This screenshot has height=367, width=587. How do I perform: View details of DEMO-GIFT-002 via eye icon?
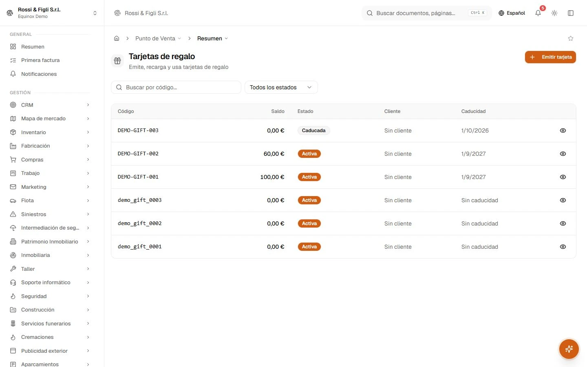point(563,154)
